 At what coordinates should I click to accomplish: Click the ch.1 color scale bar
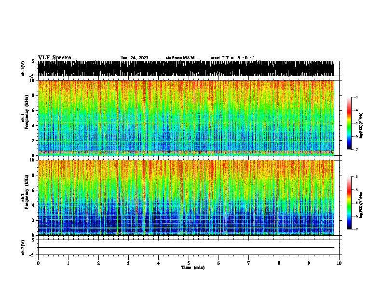coord(349,123)
